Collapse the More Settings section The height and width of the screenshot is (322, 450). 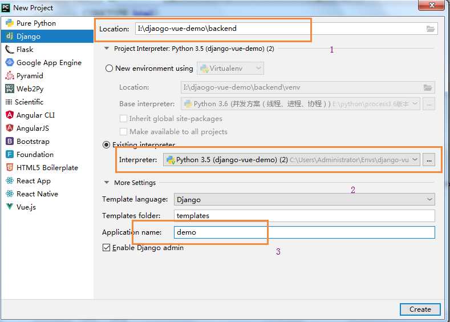pos(107,182)
